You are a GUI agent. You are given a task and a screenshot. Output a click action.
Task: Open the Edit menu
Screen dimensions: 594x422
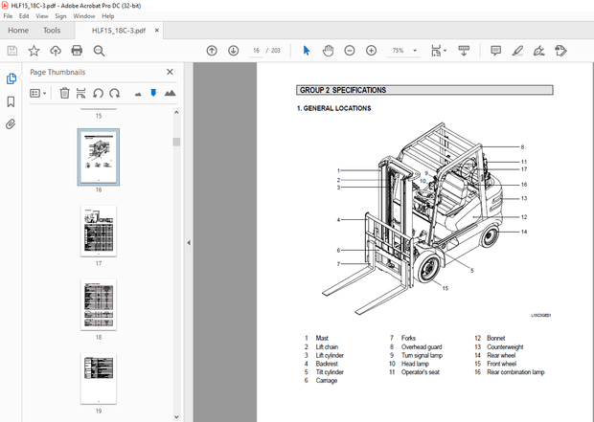[24, 16]
